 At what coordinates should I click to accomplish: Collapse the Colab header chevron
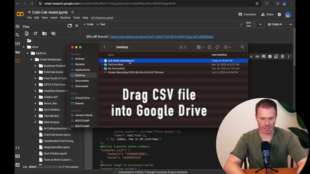point(291,24)
